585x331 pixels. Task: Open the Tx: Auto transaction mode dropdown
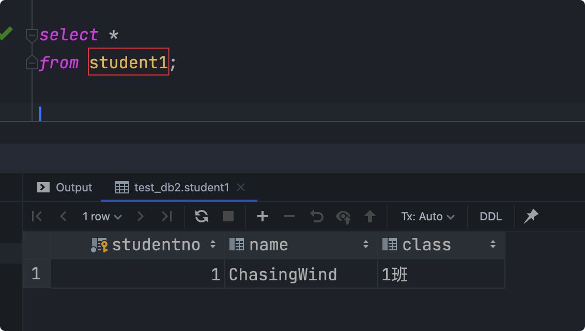(428, 216)
